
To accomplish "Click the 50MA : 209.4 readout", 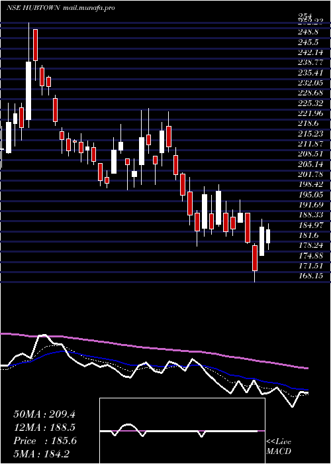I will (44, 414).
